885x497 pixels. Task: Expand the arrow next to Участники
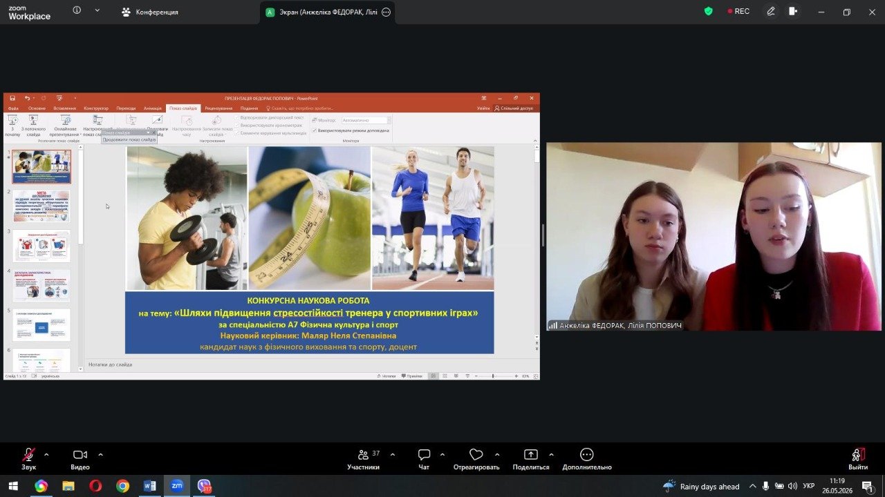point(393,455)
